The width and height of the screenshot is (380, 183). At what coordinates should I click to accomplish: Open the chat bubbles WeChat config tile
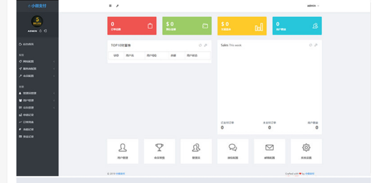tap(233, 151)
